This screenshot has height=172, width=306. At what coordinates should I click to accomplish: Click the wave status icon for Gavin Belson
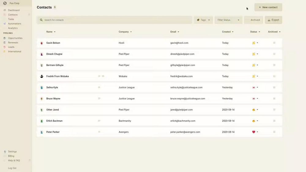[x=253, y=43]
